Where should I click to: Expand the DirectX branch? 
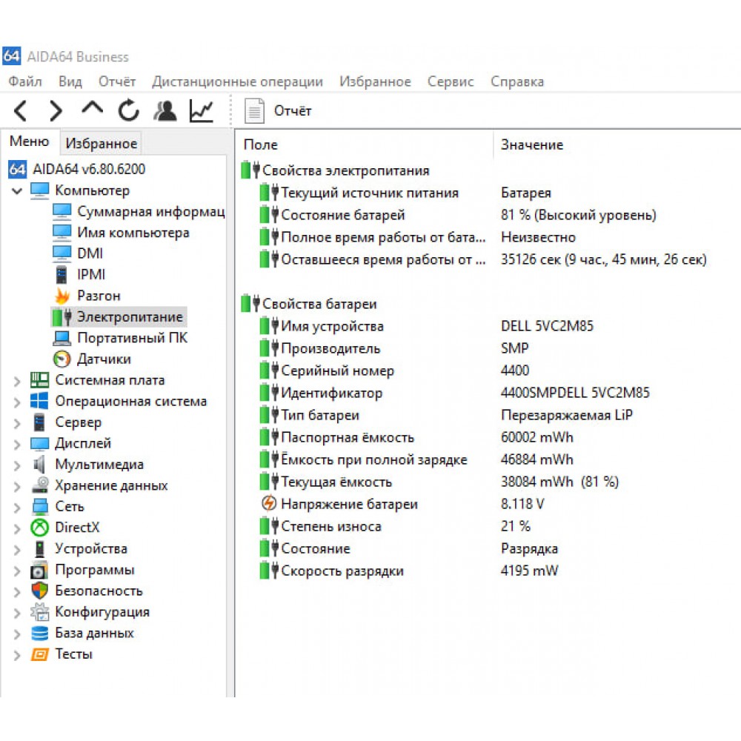click(x=17, y=528)
